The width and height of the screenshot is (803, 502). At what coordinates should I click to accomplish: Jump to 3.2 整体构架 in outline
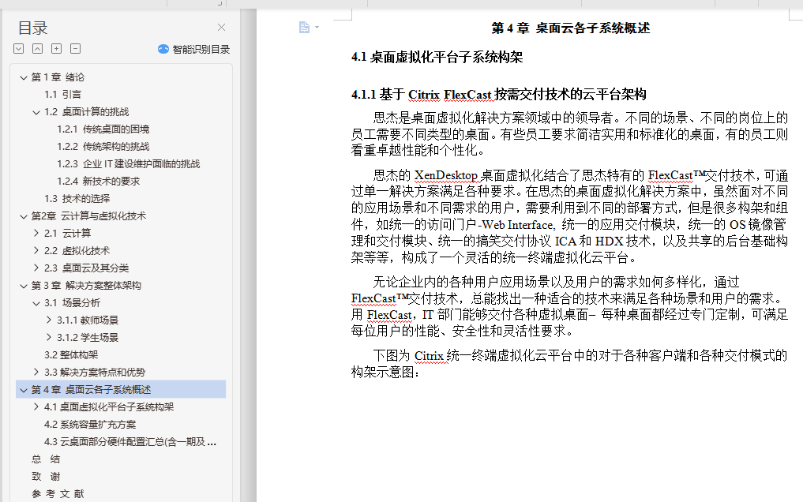(71, 355)
